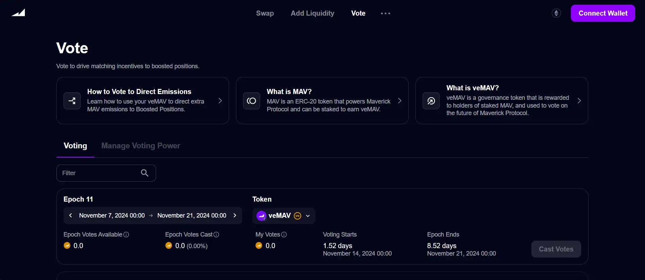Open the Add Liquidity page

[312, 13]
